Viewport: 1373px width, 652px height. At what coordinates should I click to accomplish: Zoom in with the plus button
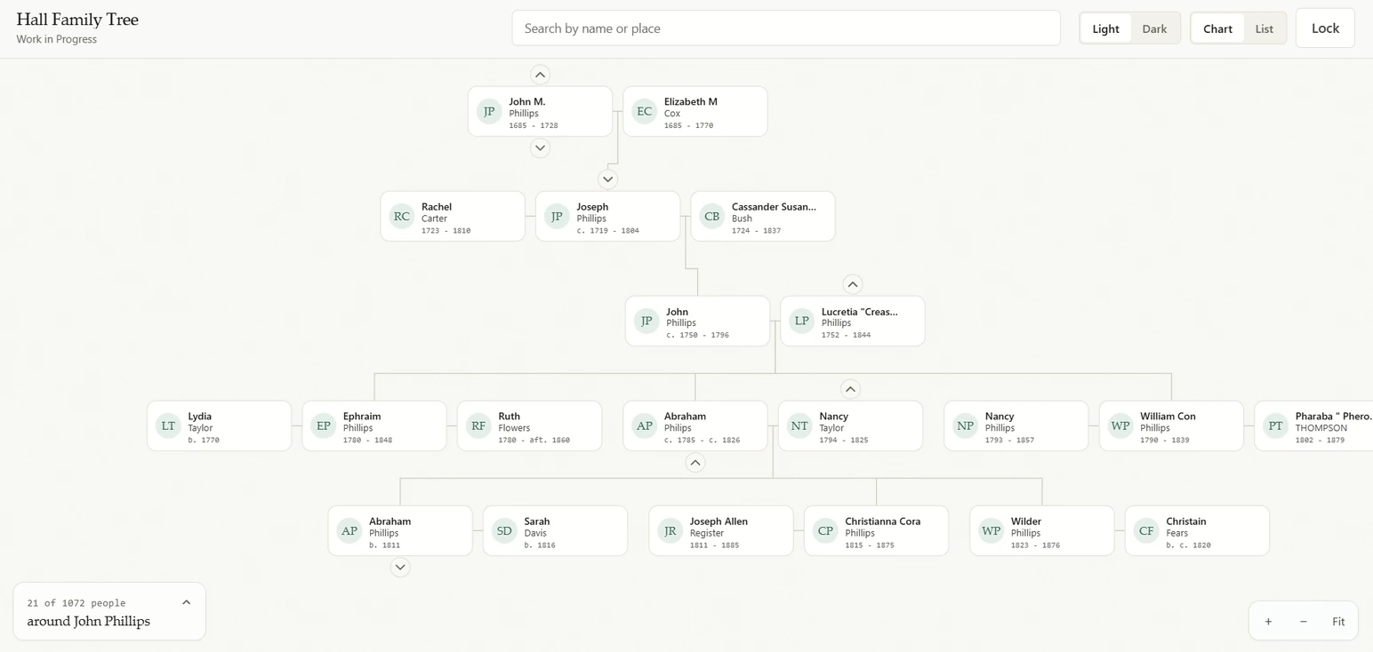click(x=1268, y=622)
